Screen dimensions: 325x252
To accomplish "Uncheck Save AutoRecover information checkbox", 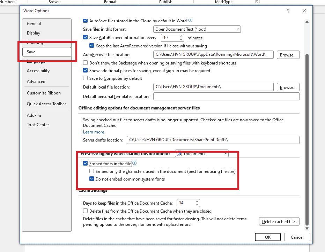I will tap(85, 37).
